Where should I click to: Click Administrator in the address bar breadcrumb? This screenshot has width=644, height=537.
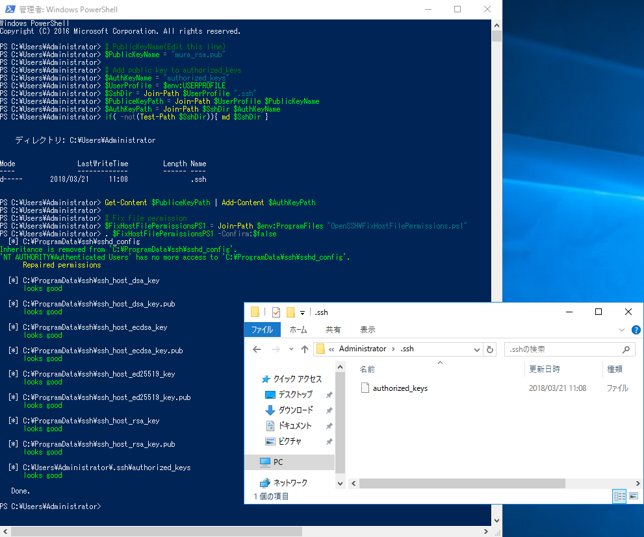pyautogui.click(x=362, y=349)
